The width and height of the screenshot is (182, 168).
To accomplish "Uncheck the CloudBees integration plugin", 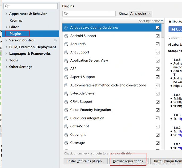I will [x=158, y=118].
